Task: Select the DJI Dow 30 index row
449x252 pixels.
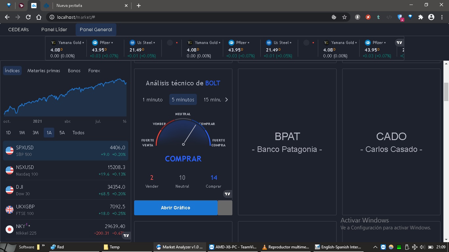Action: 65,190
